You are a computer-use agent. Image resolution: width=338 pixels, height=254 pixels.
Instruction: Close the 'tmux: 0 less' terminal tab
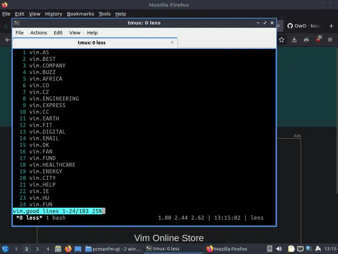172,42
